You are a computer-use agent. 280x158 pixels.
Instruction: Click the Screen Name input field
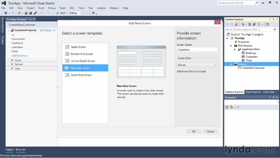tap(197, 50)
